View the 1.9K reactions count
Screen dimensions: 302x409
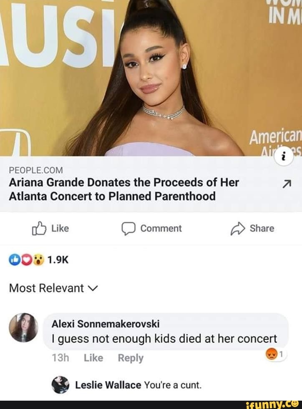click(x=58, y=260)
